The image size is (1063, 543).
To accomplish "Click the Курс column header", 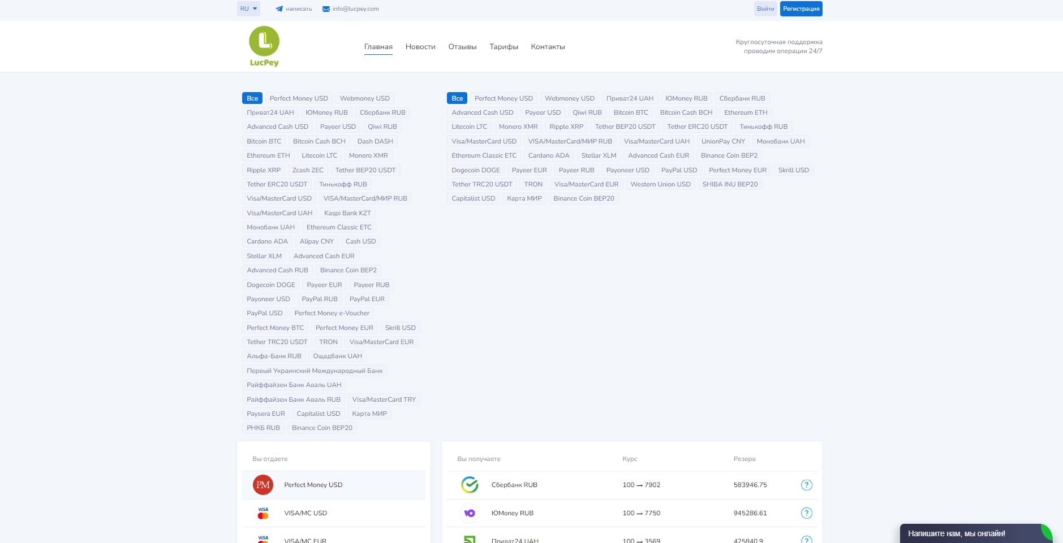I will (630, 459).
